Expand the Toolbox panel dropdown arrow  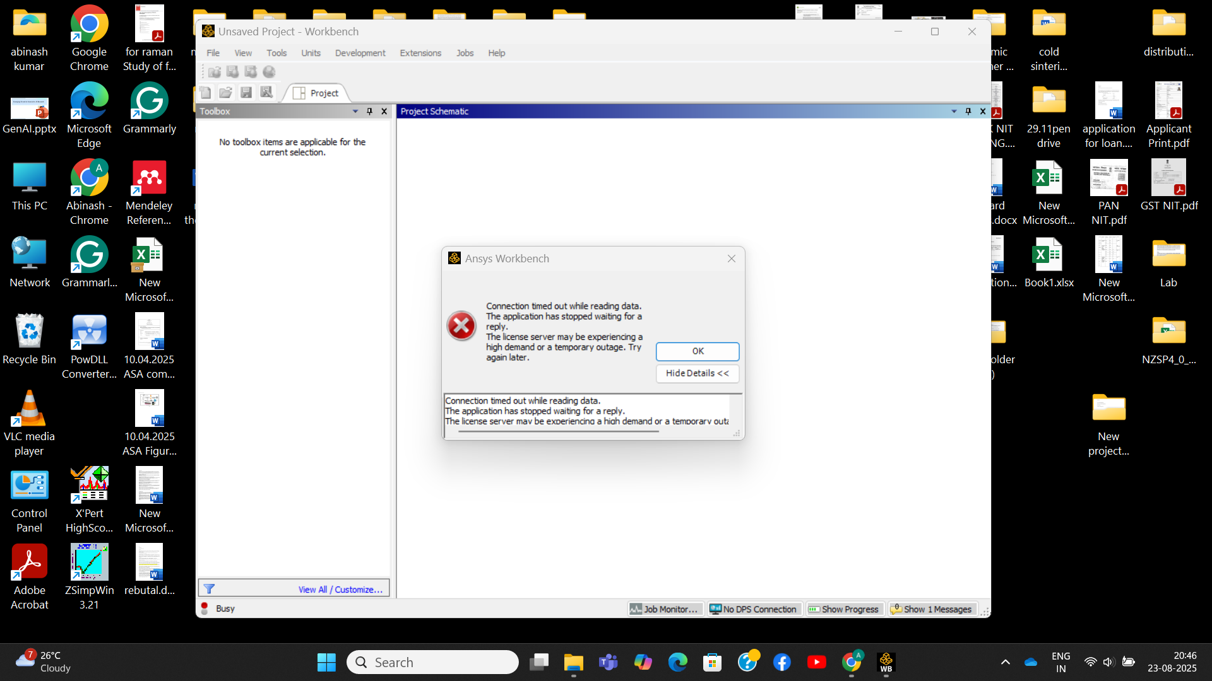(x=355, y=112)
